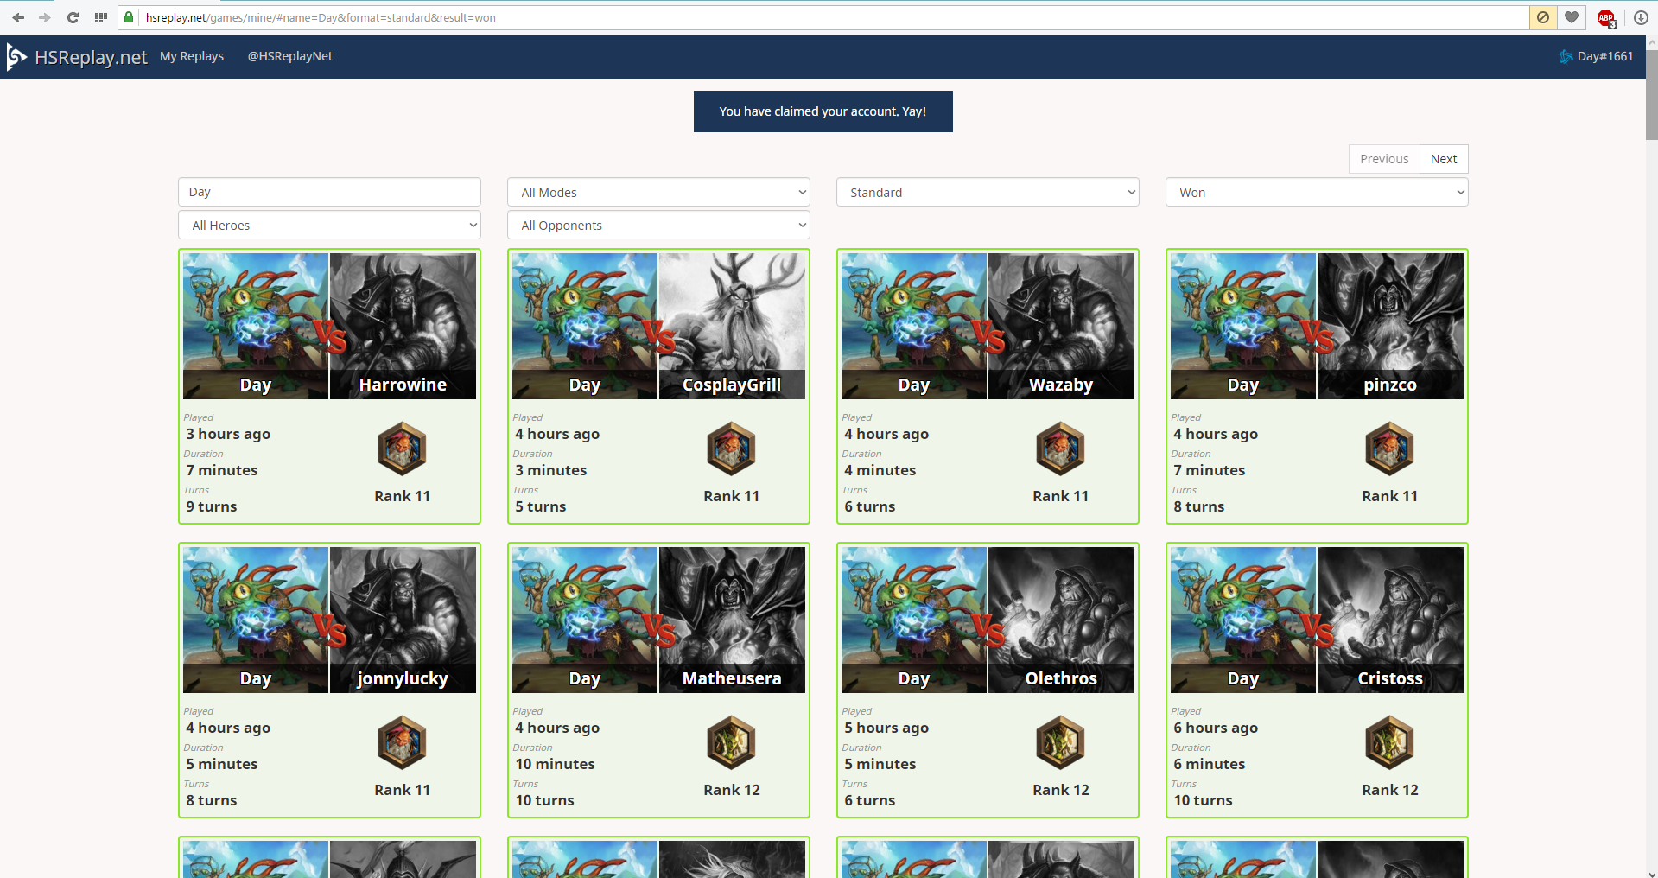
Task: Open the Standard format dropdown
Action: coord(988,192)
